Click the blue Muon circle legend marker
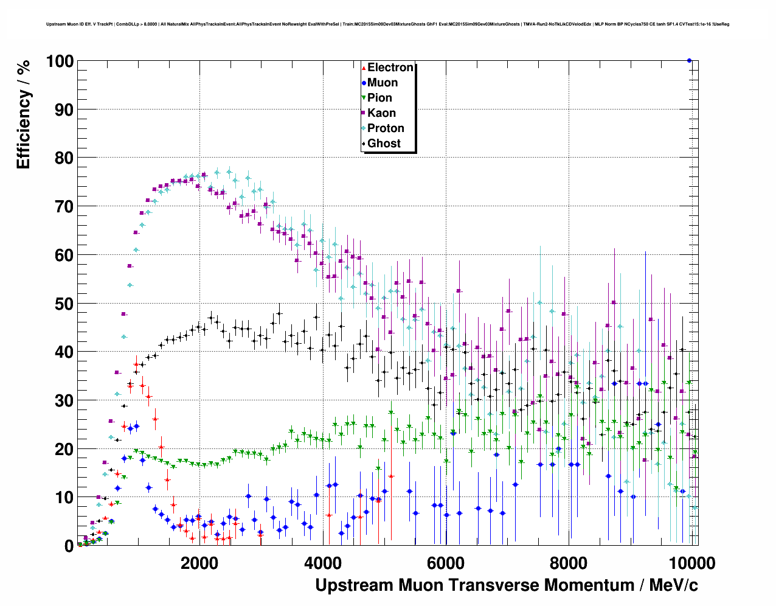 coord(364,83)
